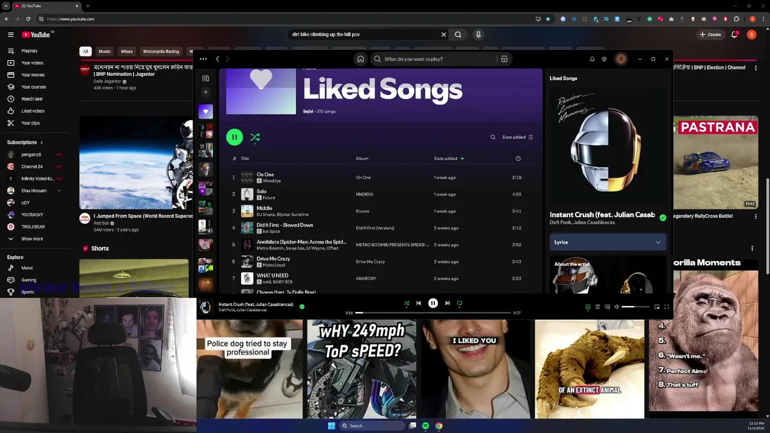Open the playback queue icon
Viewport: 770px width, 433px height.
597,307
